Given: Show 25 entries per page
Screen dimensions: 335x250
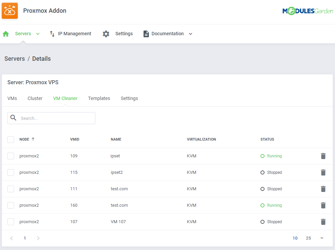Looking at the screenshot, I should pyautogui.click(x=308, y=238).
